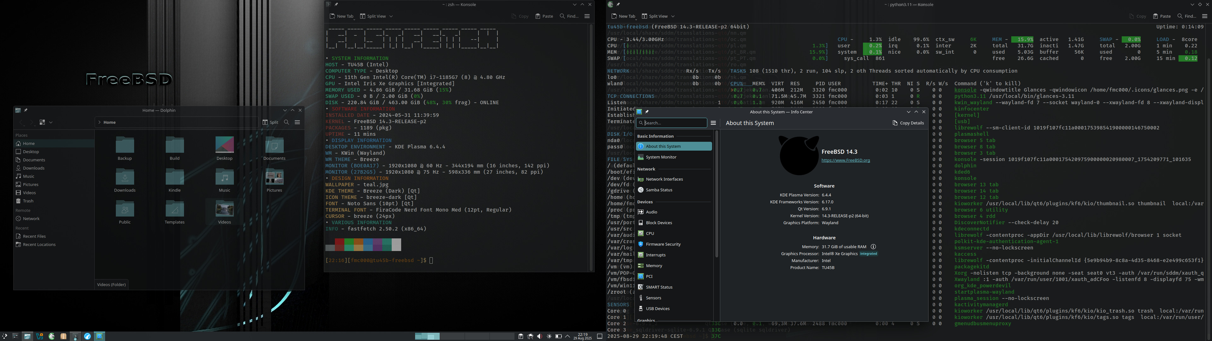
Task: Expand Split View dropdown in zsh Konsole
Action: (x=391, y=16)
